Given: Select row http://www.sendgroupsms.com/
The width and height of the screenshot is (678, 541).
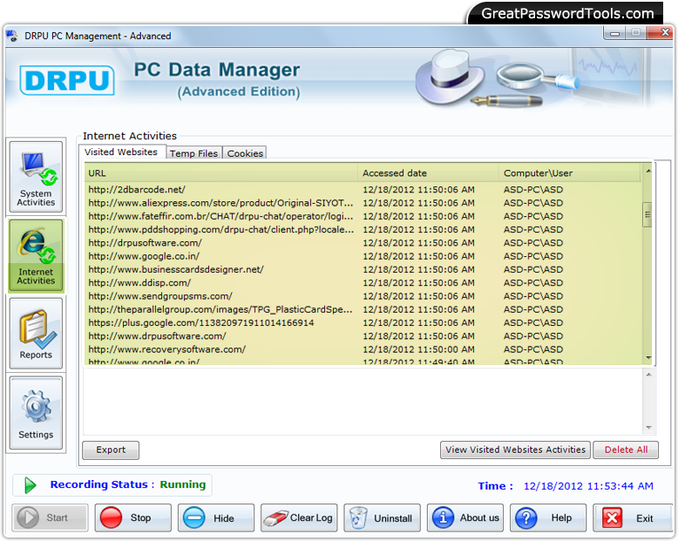Looking at the screenshot, I should point(363,296).
